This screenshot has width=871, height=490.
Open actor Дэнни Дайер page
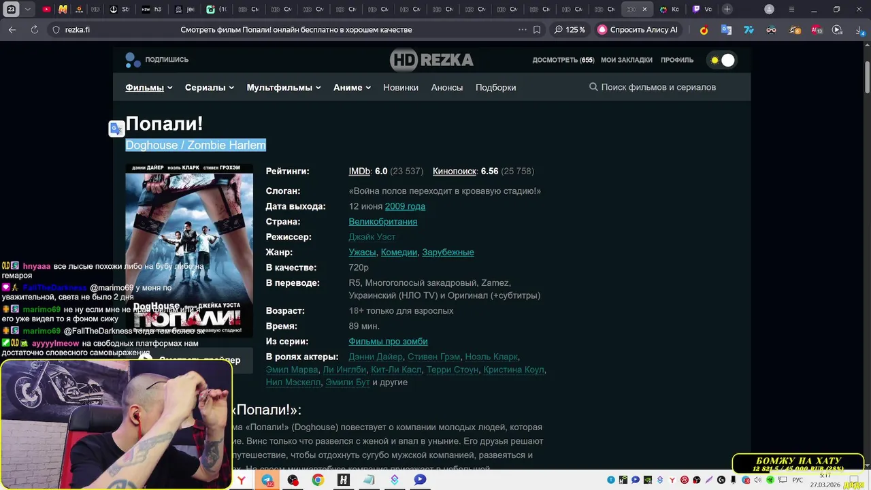[x=376, y=357]
